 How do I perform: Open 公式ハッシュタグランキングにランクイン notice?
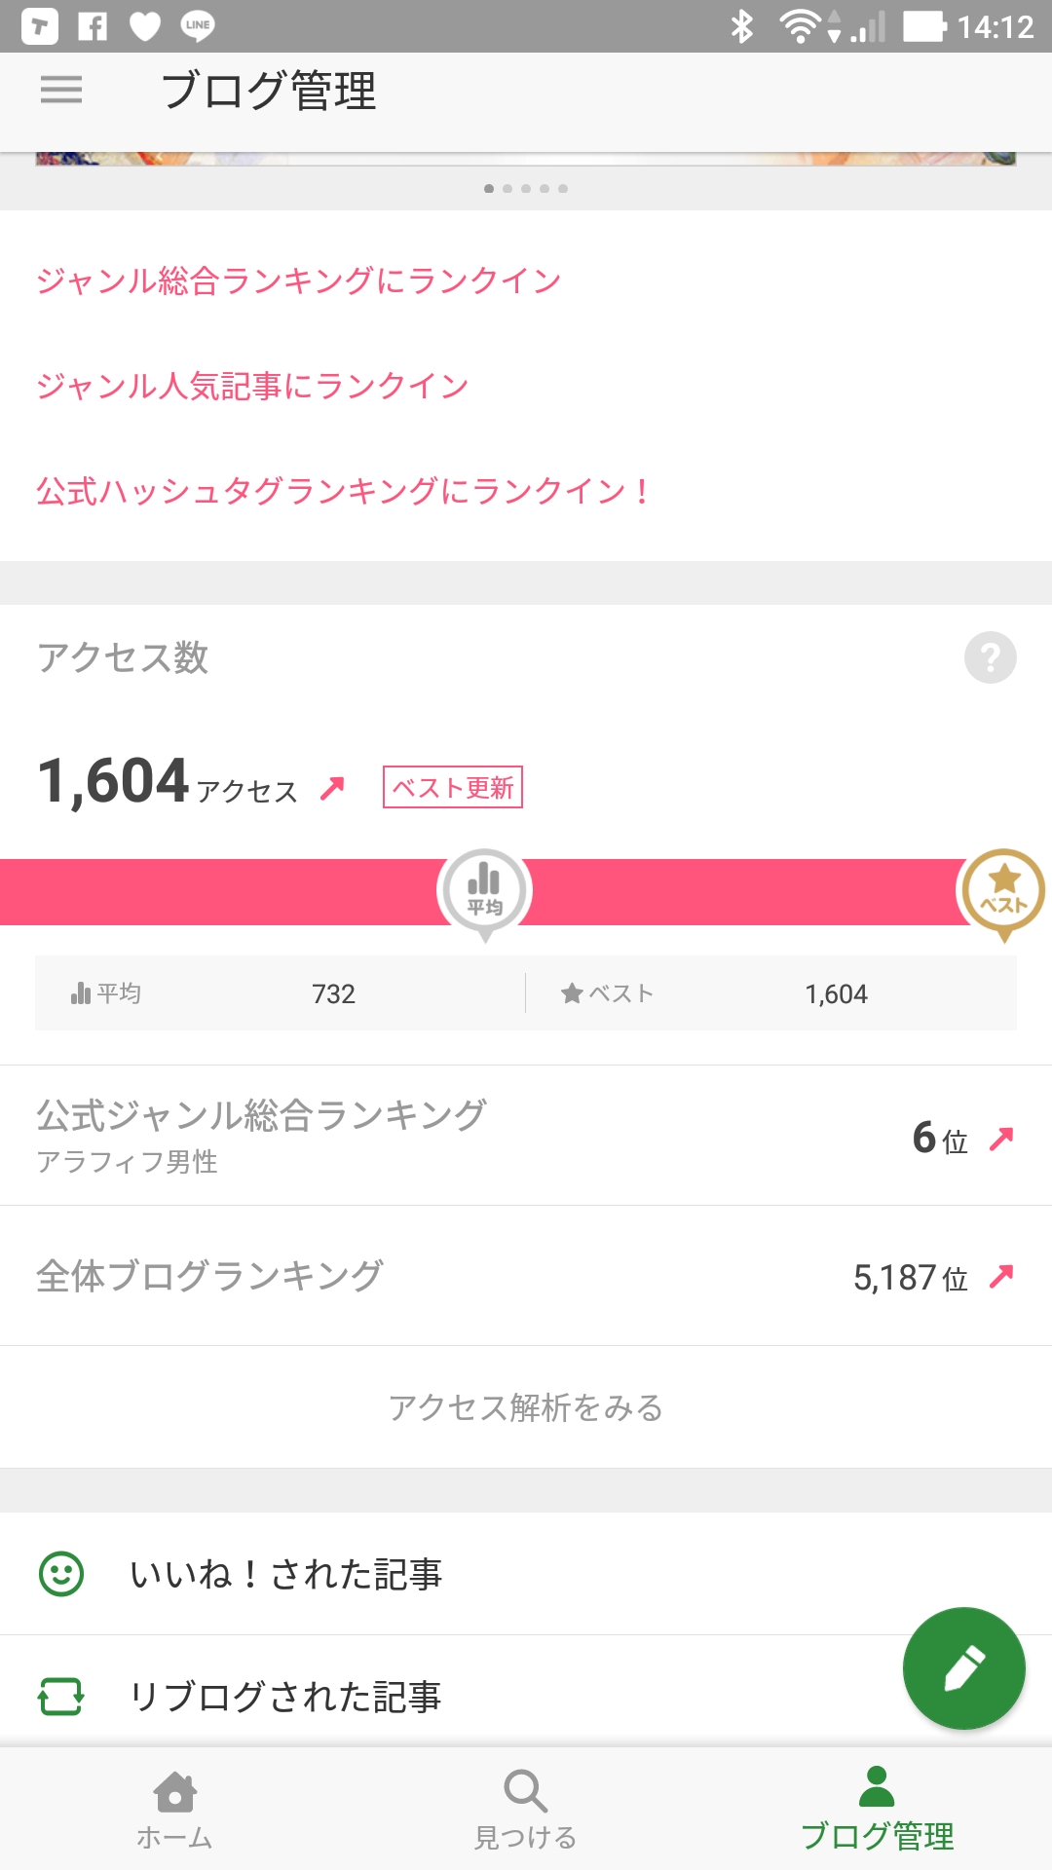coord(343,491)
